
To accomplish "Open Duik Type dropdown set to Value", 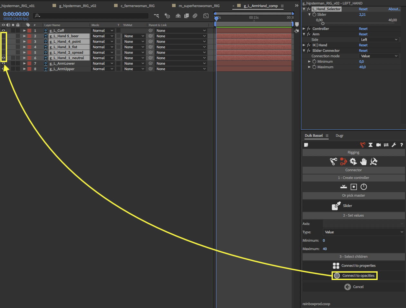I will point(364,232).
